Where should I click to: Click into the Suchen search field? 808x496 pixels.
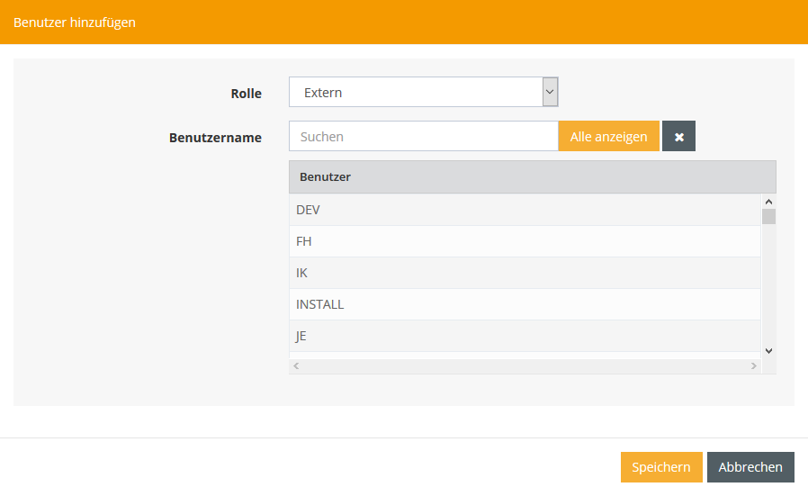coord(423,137)
